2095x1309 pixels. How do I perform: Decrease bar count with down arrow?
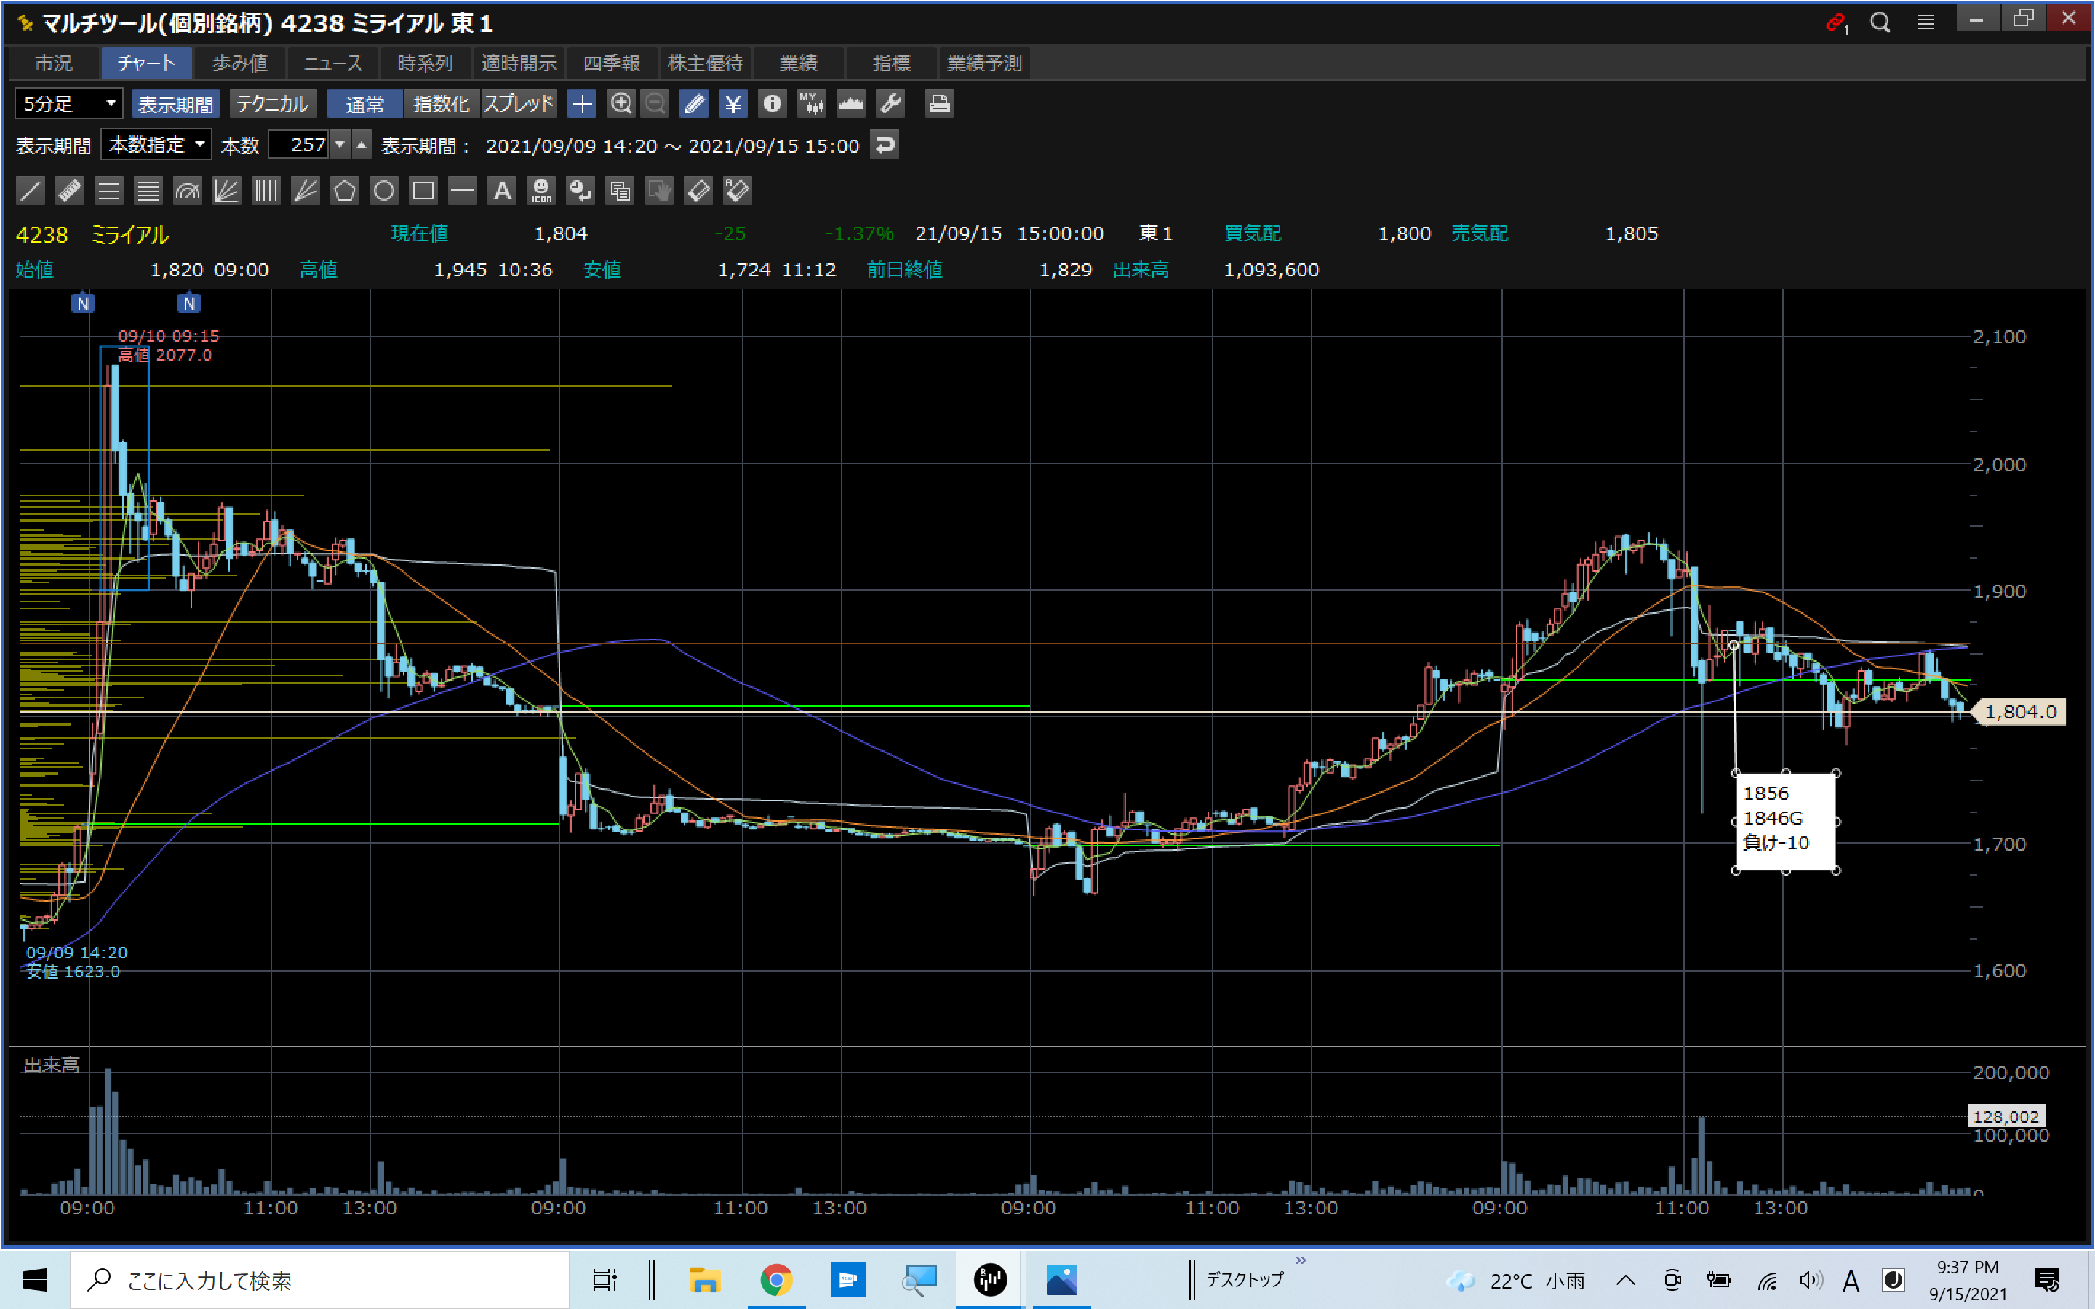coord(340,145)
